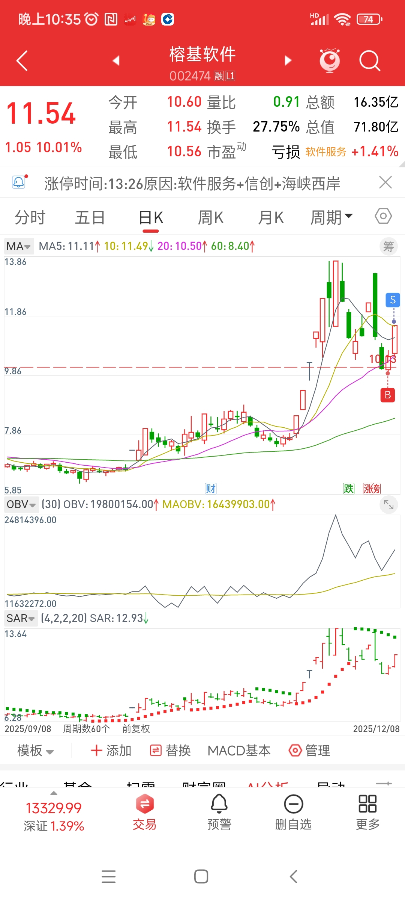Select the 五日 five-day tab
Viewport: 405px width, 902px height.
[90, 218]
